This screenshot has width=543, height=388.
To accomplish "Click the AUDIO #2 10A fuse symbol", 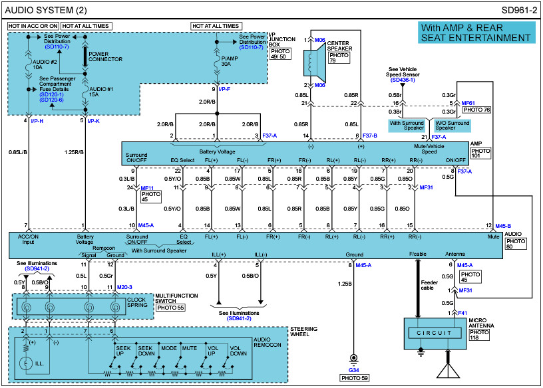I will pos(29,64).
